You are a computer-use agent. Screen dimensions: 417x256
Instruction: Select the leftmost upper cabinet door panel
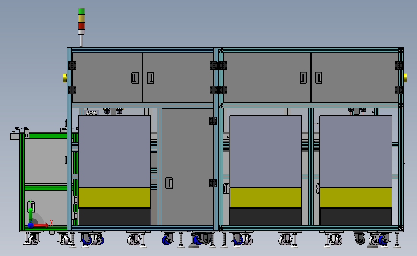(x=107, y=78)
